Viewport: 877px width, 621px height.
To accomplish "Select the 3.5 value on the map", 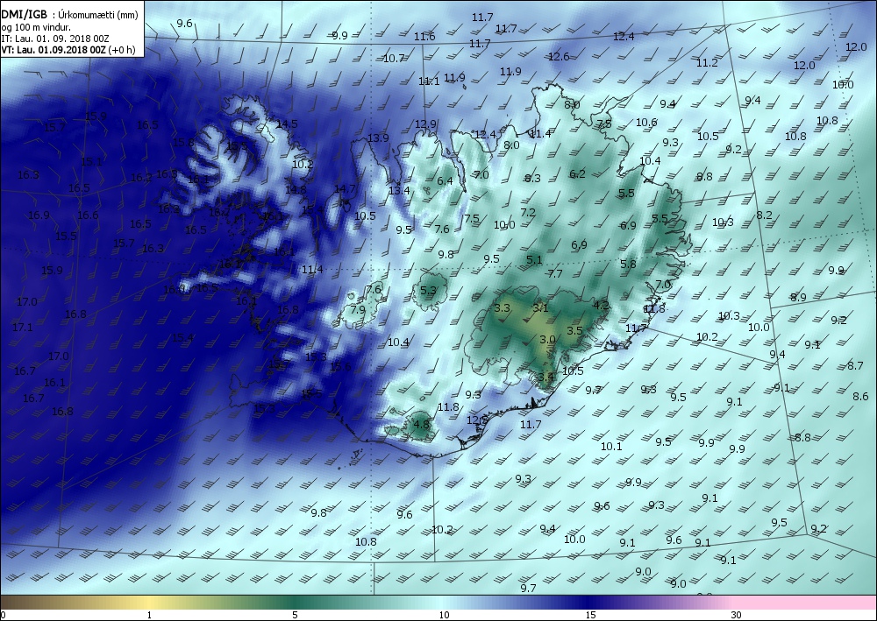I will pos(575,330).
